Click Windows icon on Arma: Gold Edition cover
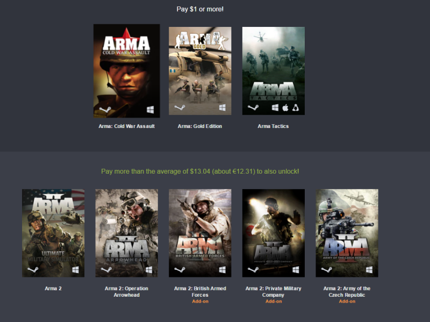The height and width of the screenshot is (322, 430). [x=223, y=108]
